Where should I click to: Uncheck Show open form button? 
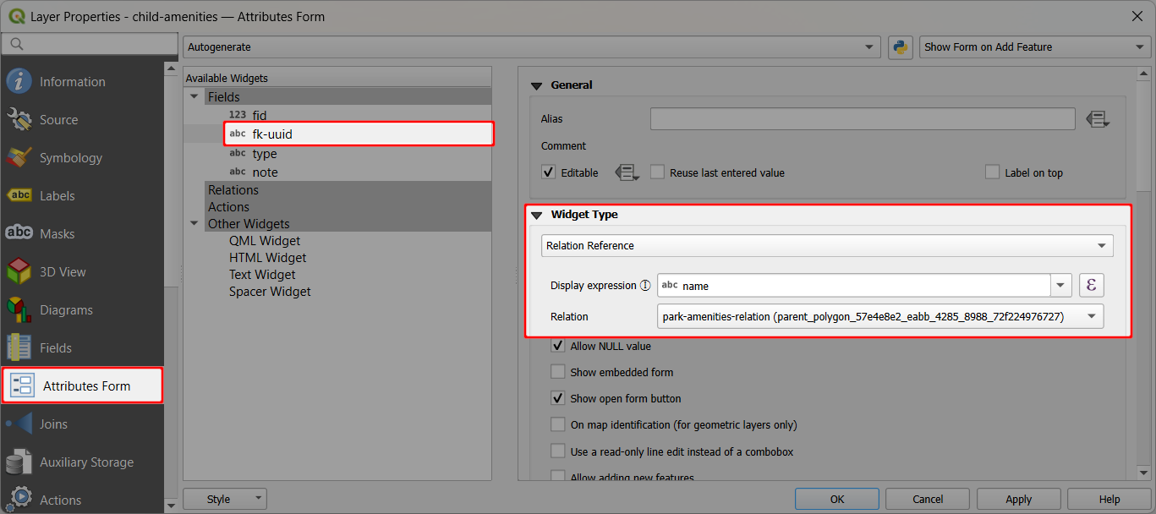pyautogui.click(x=558, y=398)
